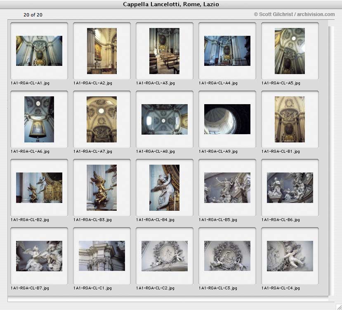Click the caption 1A1-RGA-CL-A6.jpg
This screenshot has height=310, width=342.
point(30,152)
